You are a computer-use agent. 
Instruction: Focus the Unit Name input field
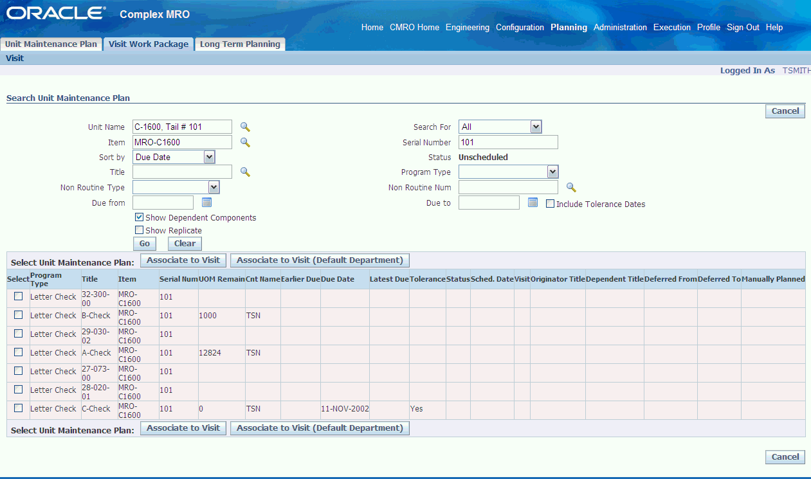pyautogui.click(x=182, y=127)
